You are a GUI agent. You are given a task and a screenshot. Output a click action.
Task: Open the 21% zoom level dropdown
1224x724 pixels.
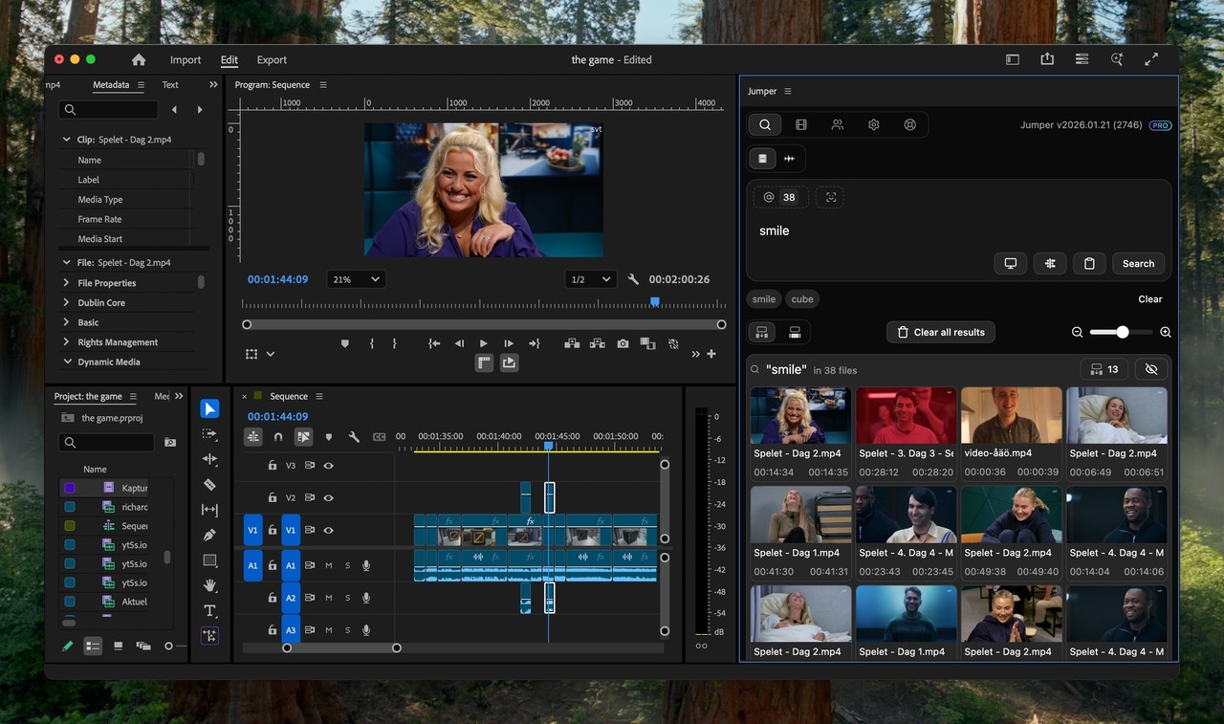pyautogui.click(x=356, y=279)
